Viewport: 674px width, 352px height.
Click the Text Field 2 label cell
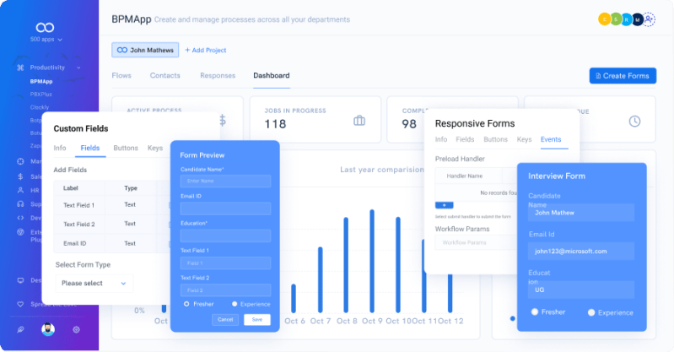pyautogui.click(x=79, y=225)
